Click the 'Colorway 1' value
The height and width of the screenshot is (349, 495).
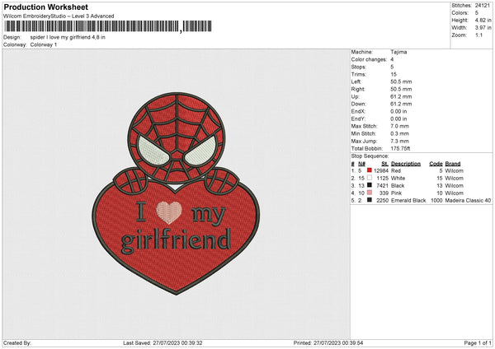pyautogui.click(x=44, y=44)
